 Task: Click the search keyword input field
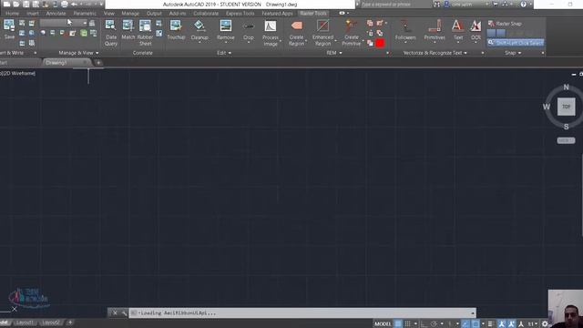pyautogui.click(x=395, y=5)
